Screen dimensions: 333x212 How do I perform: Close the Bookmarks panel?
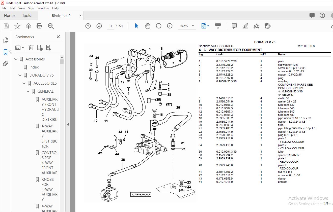point(58,37)
